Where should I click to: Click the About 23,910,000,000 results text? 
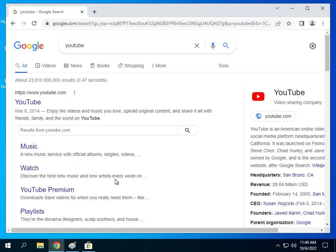(x=61, y=80)
